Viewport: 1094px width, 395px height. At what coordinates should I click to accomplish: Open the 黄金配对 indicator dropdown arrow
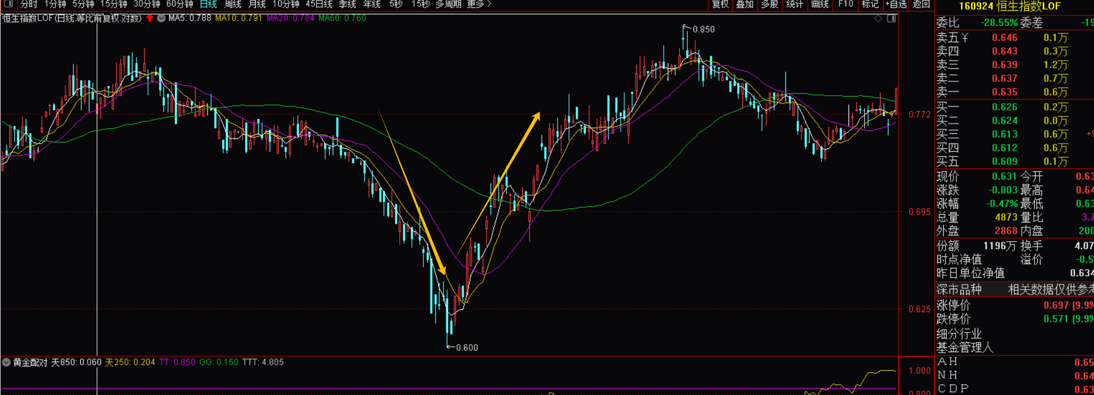(x=6, y=362)
